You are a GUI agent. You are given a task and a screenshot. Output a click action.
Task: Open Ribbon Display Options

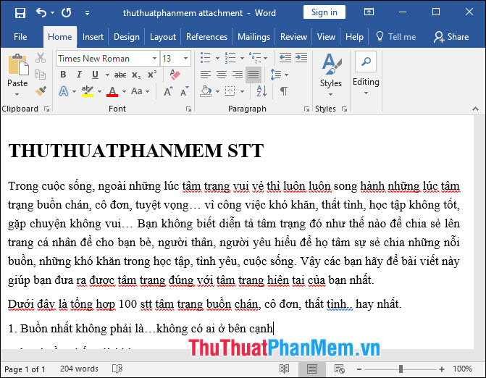(369, 12)
